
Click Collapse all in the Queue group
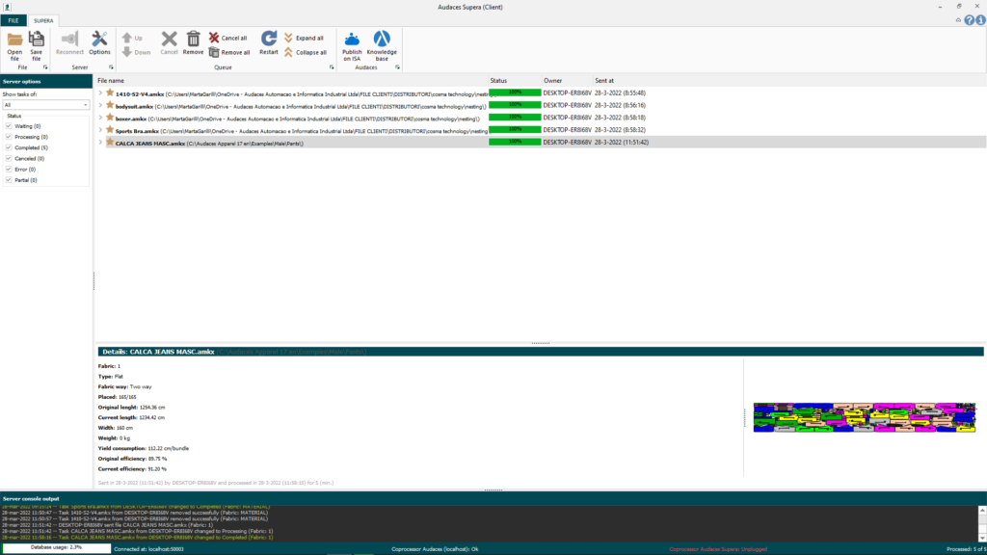[305, 52]
